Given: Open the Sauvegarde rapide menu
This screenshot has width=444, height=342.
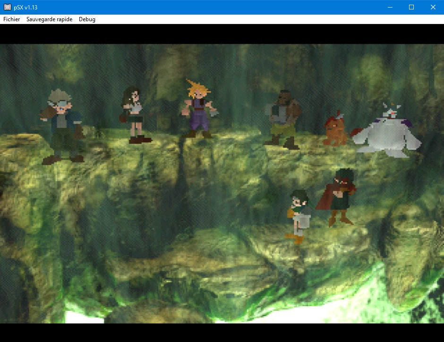Looking at the screenshot, I should point(49,19).
